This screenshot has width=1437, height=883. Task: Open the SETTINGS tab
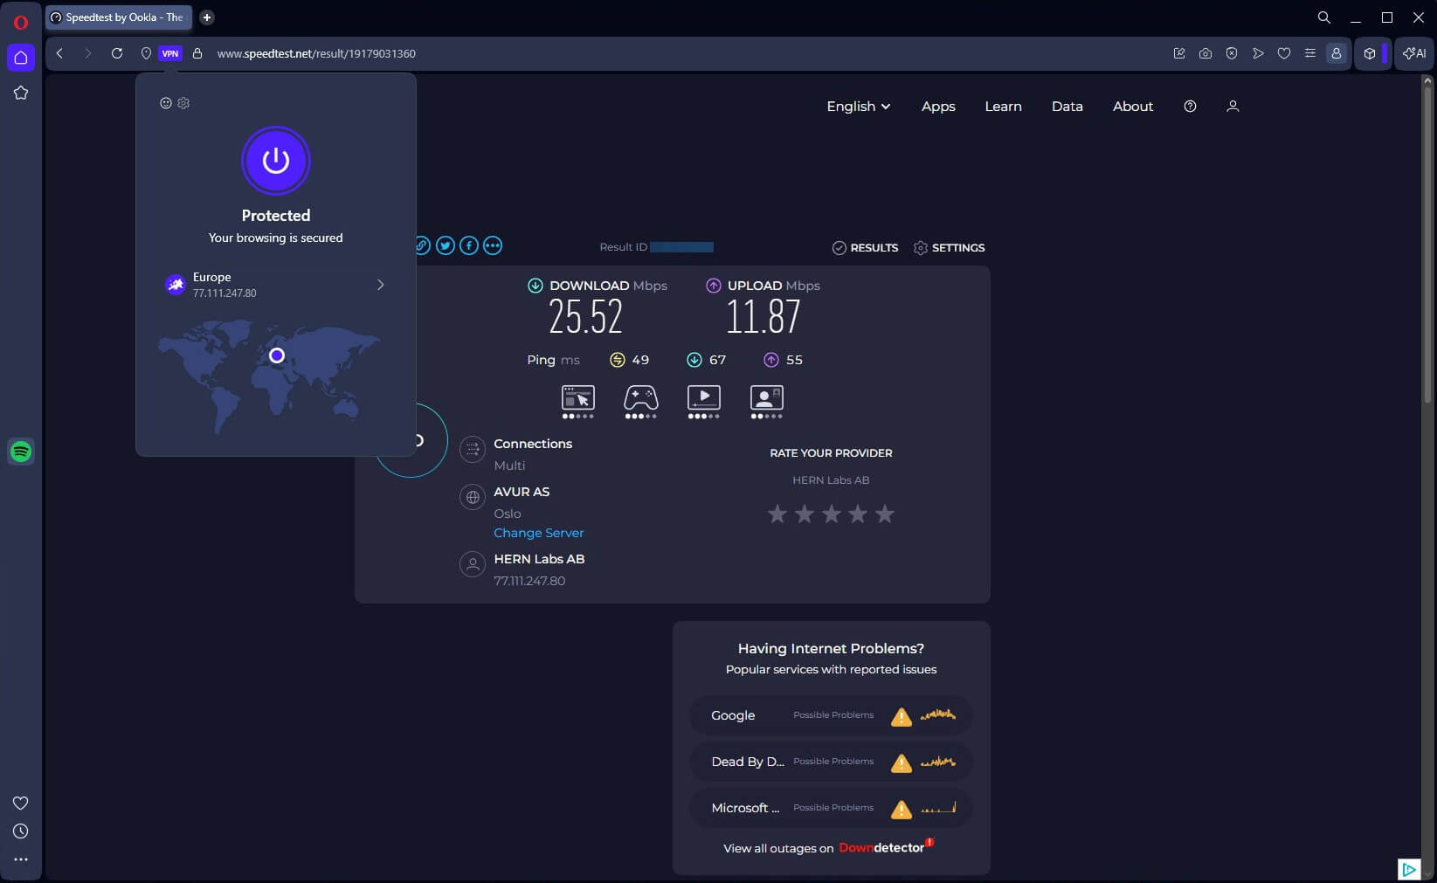[x=949, y=248]
